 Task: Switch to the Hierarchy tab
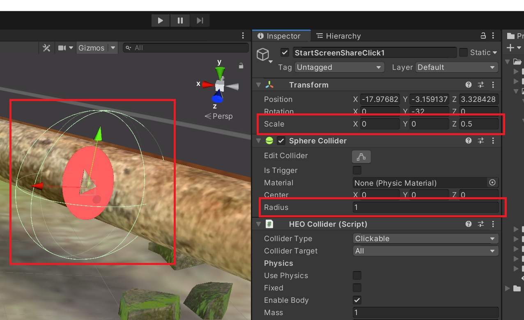click(339, 36)
